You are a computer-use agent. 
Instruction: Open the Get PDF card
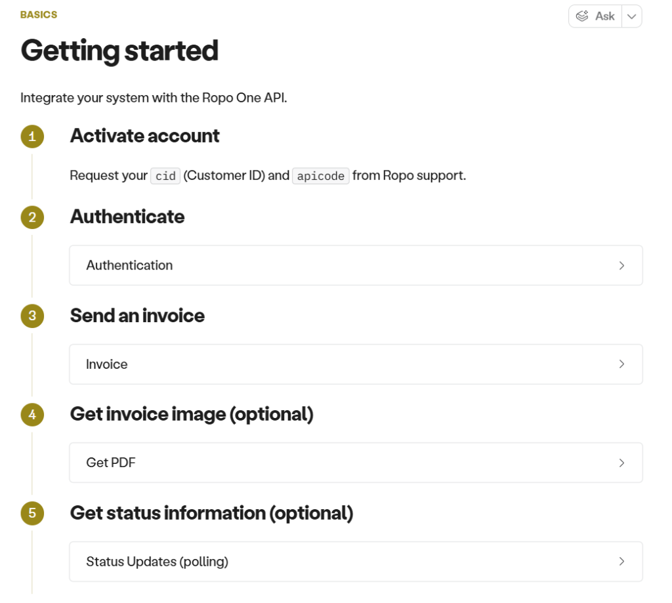[111, 463]
